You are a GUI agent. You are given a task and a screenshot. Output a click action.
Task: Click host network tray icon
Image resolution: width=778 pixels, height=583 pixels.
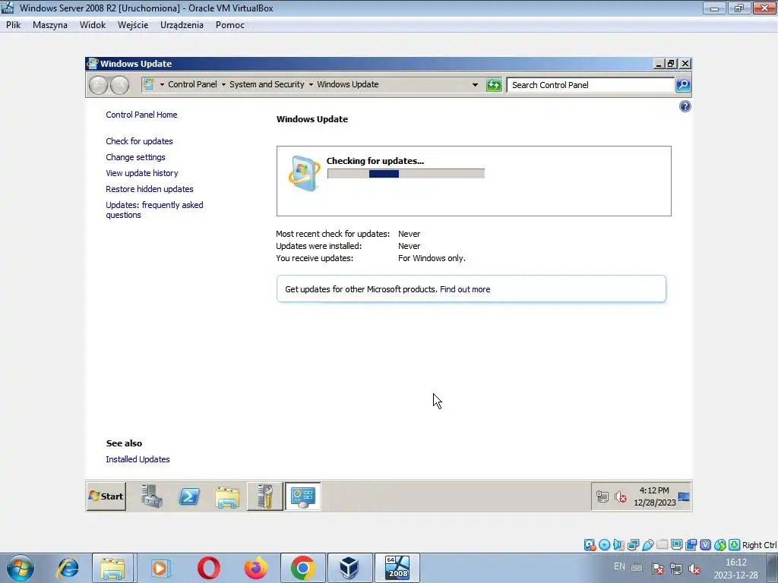676,569
